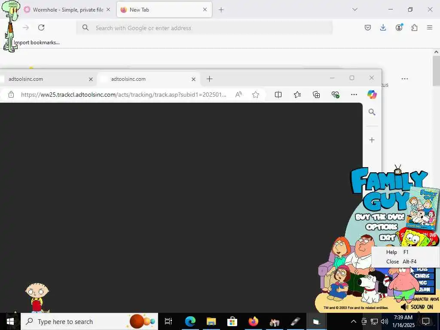Click the Firefox forward arrow
This screenshot has width=440, height=330.
pyautogui.click(x=26, y=27)
